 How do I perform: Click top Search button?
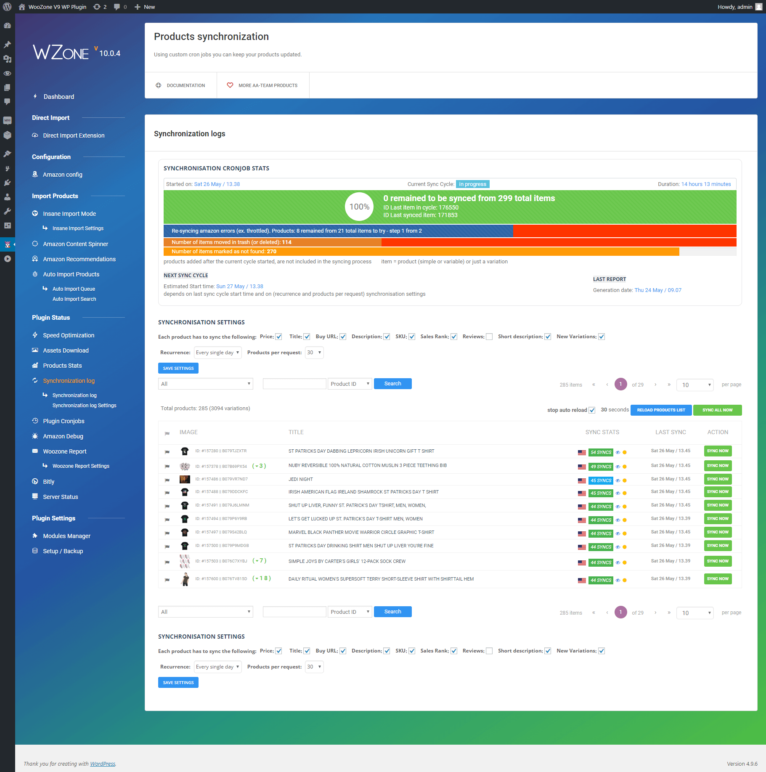pos(393,384)
